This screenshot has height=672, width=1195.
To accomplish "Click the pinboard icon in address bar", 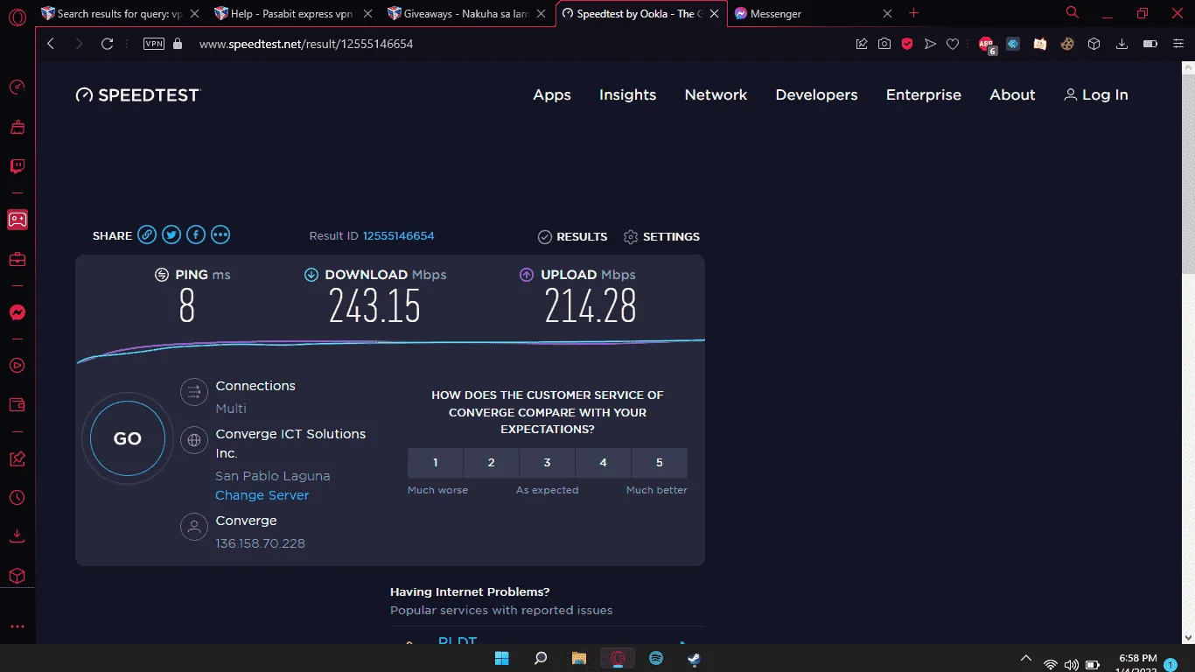I will pos(862,44).
